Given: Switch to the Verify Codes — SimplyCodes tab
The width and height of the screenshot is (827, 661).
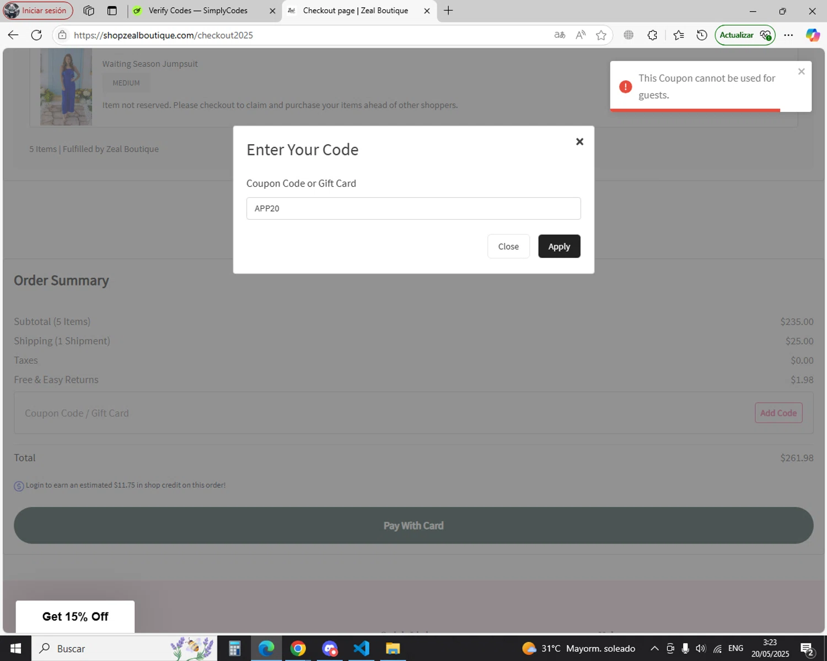Looking at the screenshot, I should click(198, 10).
